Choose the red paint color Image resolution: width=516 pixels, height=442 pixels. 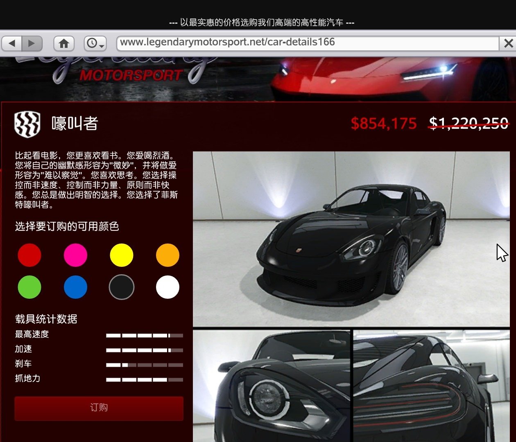(29, 255)
